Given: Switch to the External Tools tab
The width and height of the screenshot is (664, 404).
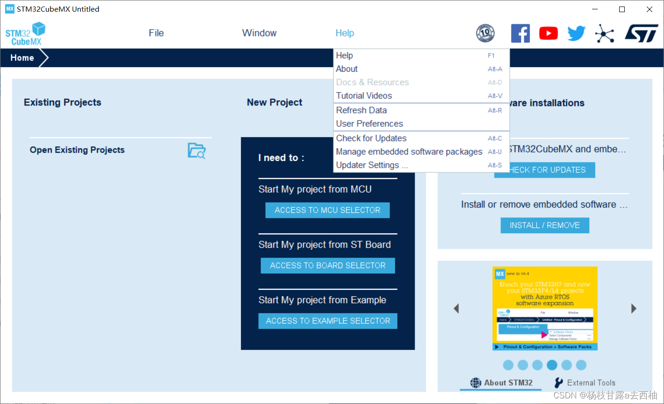Looking at the screenshot, I should [x=585, y=383].
